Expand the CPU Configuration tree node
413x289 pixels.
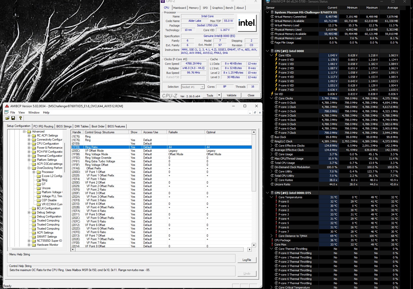click(29, 144)
